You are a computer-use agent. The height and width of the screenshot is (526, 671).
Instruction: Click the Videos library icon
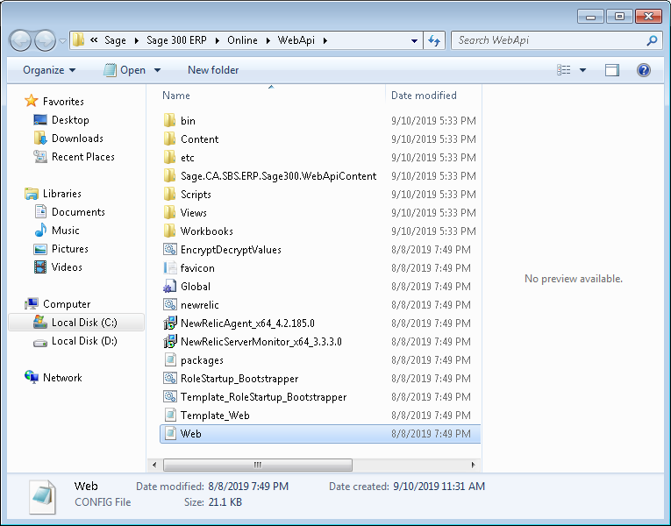pos(40,267)
